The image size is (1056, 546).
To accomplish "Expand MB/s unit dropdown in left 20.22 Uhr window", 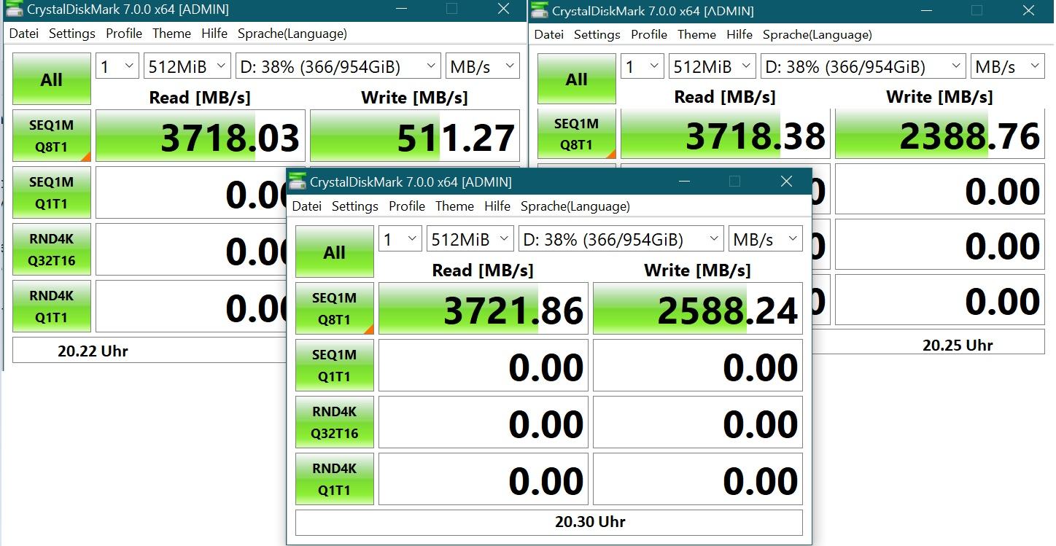I will point(482,66).
